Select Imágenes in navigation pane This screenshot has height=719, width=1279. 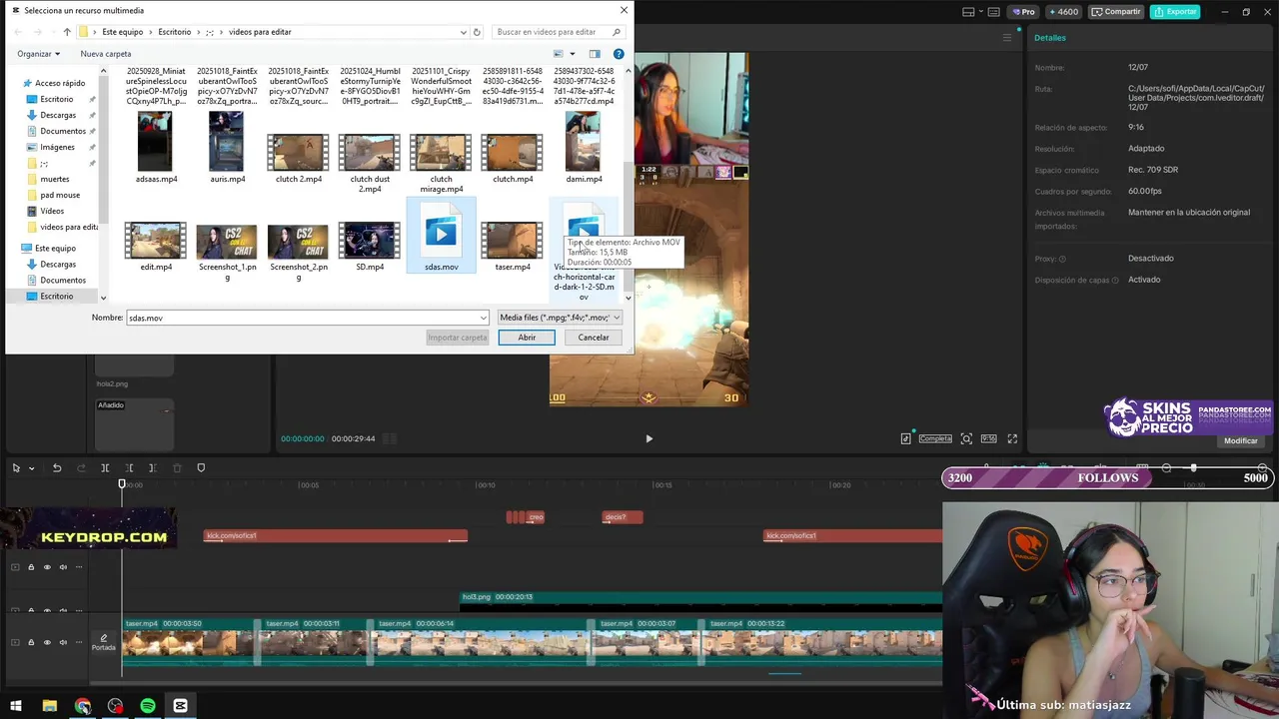pyautogui.click(x=57, y=147)
